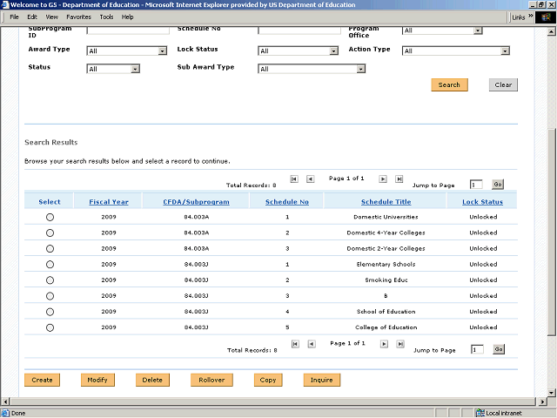
Task: Open the Favorites menu
Action: (78, 17)
